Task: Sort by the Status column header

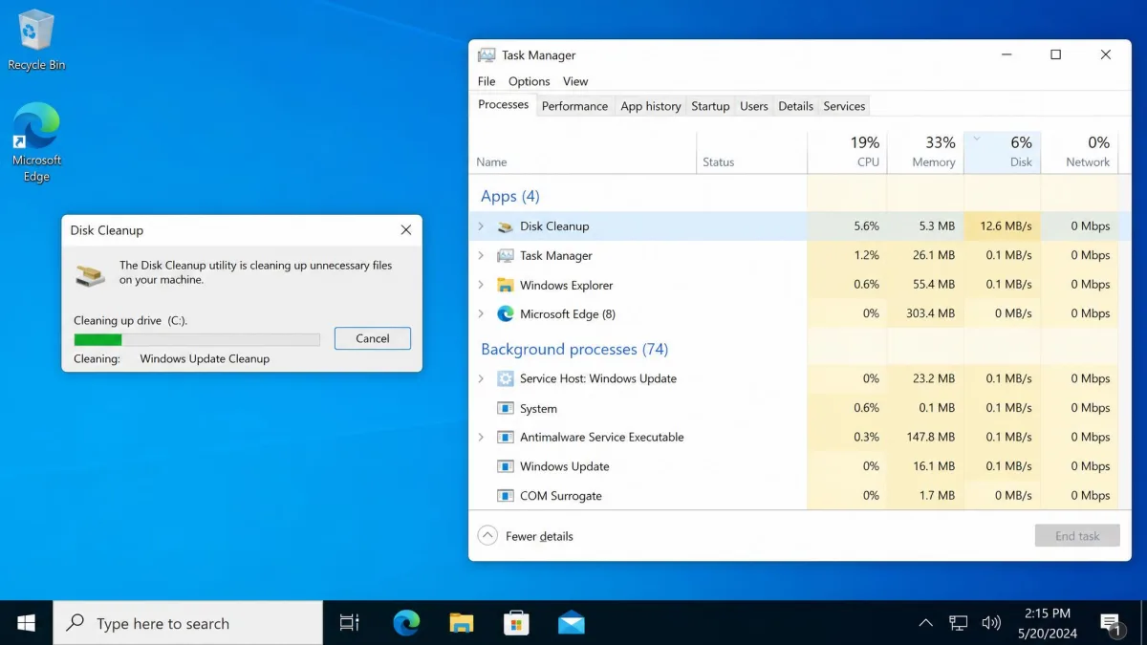Action: [752, 152]
